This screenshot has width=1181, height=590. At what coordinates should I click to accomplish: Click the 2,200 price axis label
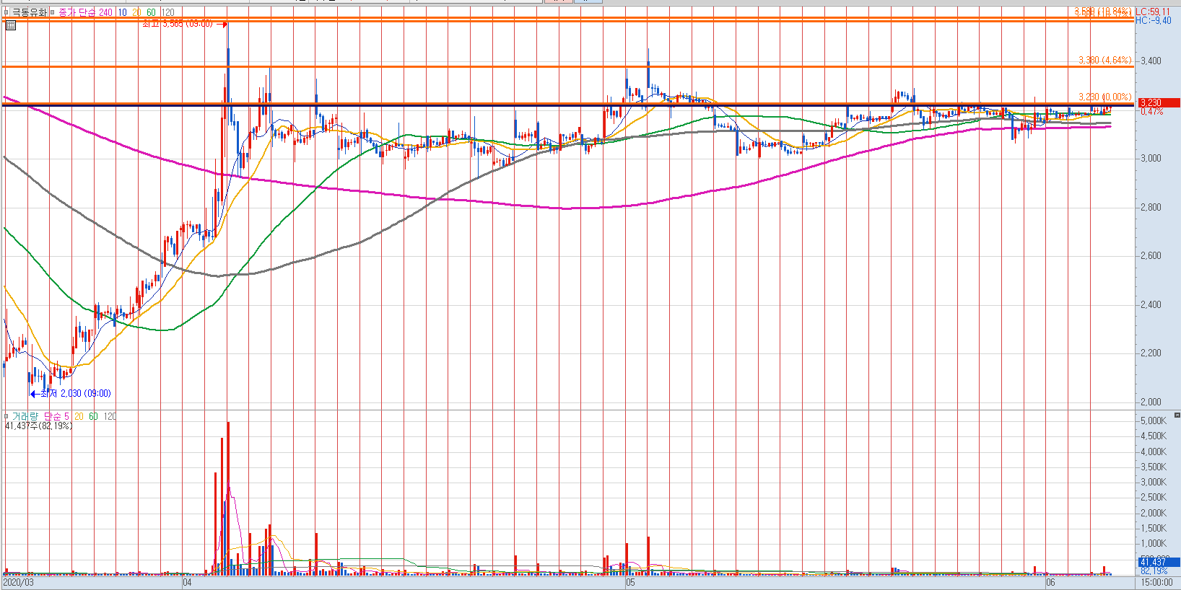click(x=1151, y=353)
